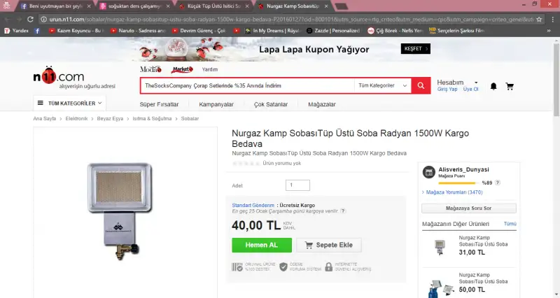Open Kampanyalar menu item
Viewport: 560px width, 298px height.
(216, 104)
